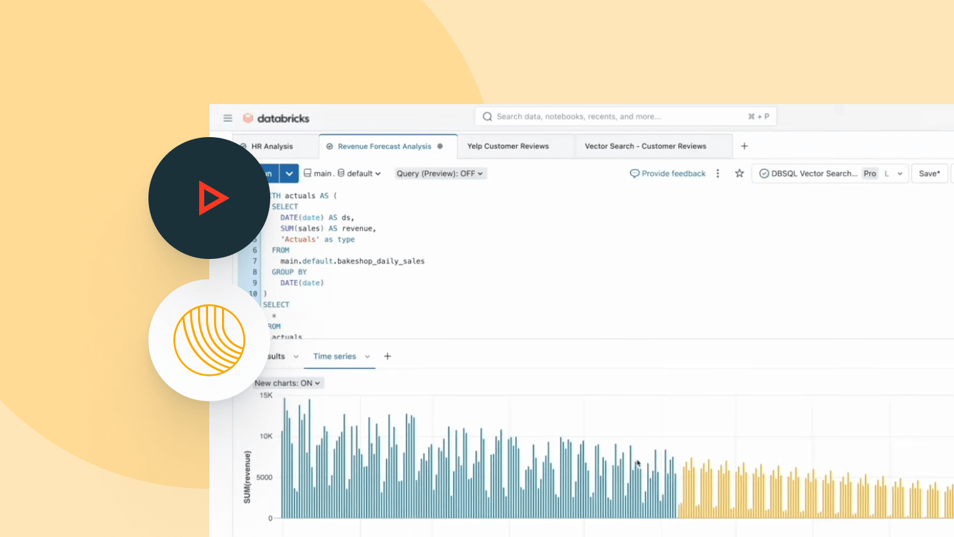Open the kebab more options menu
Screen dimensions: 954x537
(717, 173)
